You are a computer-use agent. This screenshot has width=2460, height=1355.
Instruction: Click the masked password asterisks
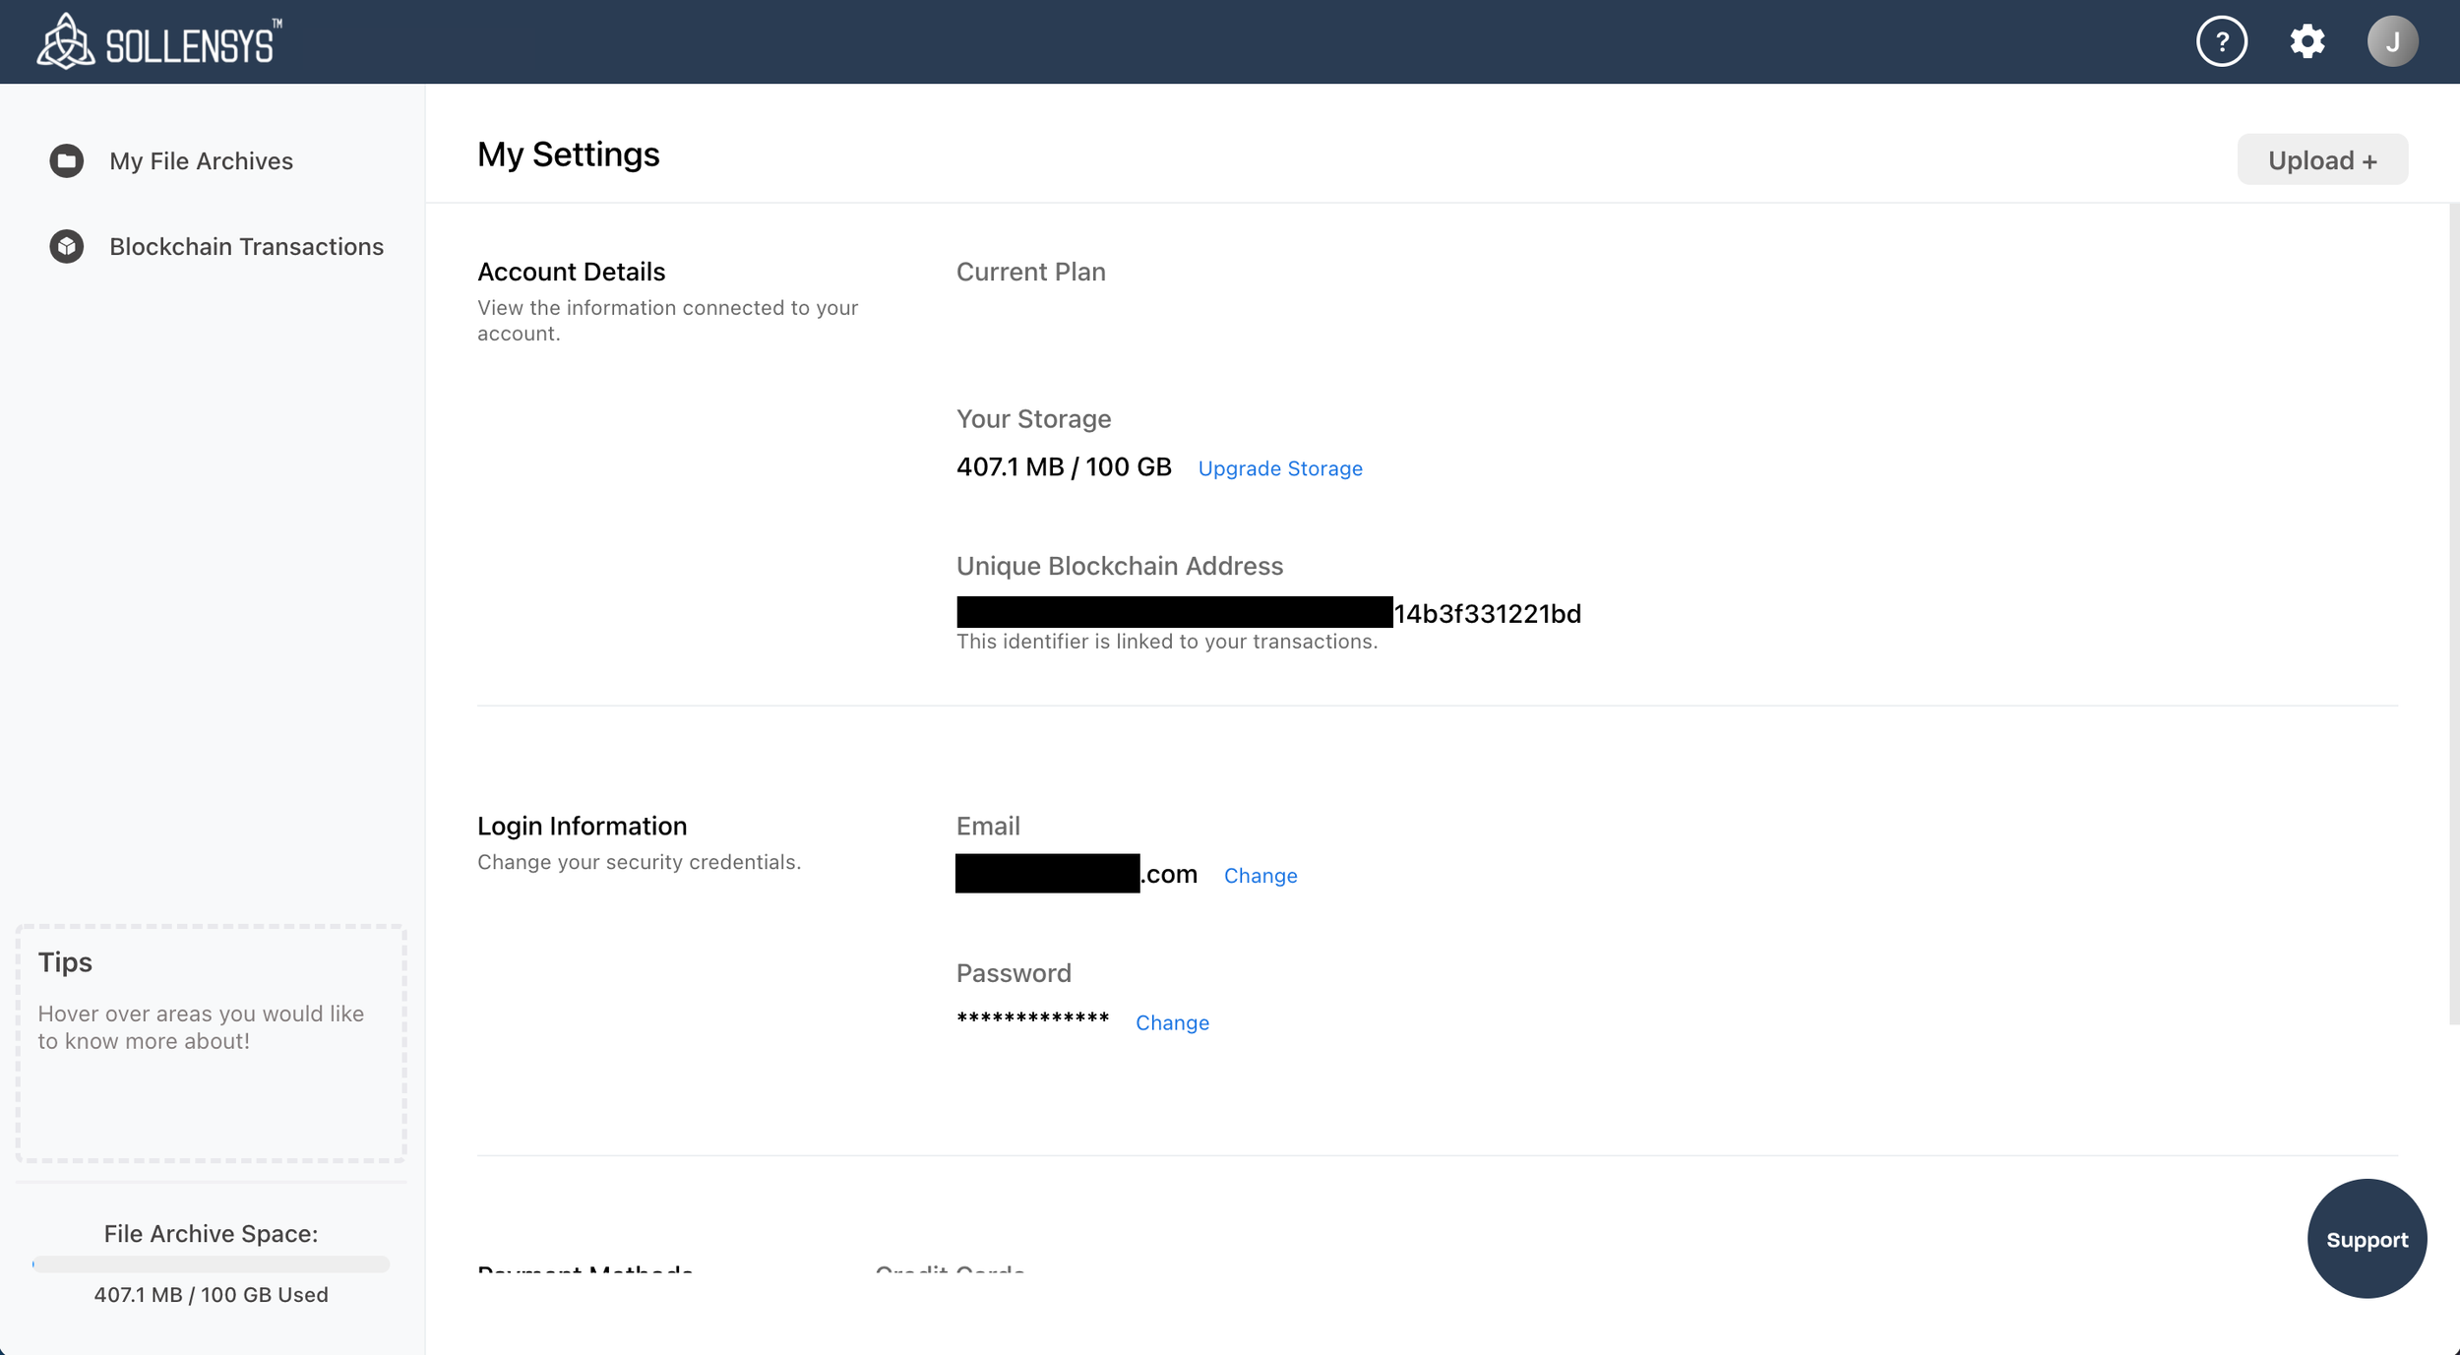pyautogui.click(x=1032, y=1018)
